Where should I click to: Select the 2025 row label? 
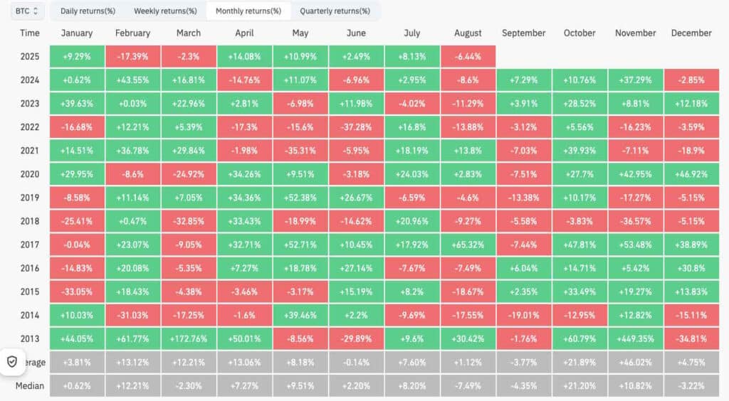(x=30, y=57)
